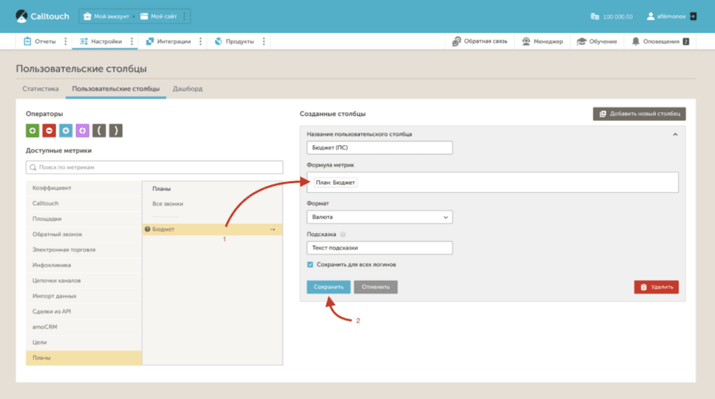Click the green plus operator button
715x399 pixels.
[x=32, y=131]
